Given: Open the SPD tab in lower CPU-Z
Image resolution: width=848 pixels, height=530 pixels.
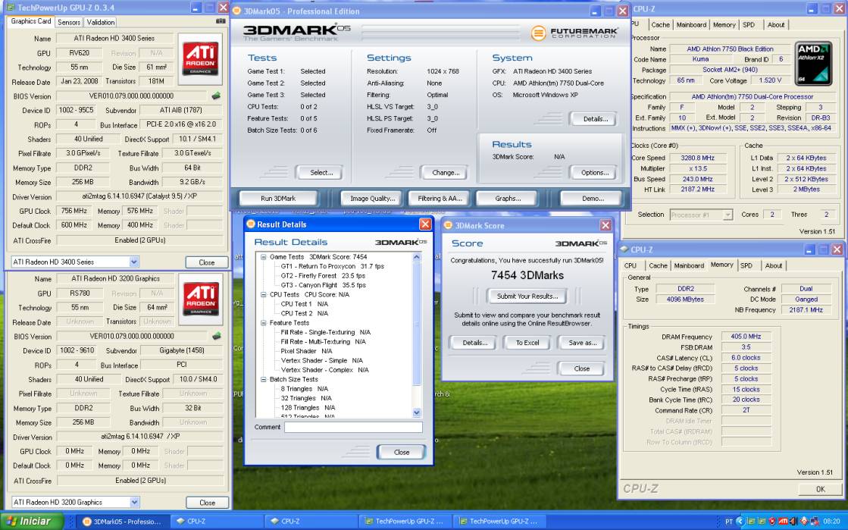Looking at the screenshot, I should pyautogui.click(x=746, y=266).
